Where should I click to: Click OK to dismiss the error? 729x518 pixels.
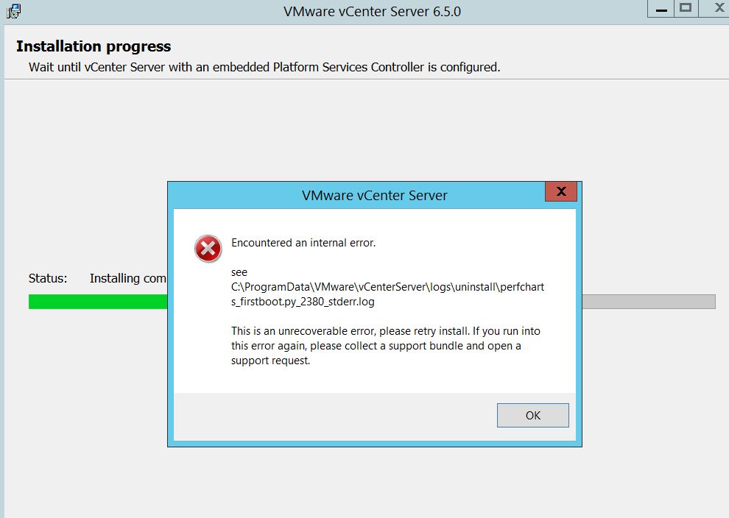[533, 415]
